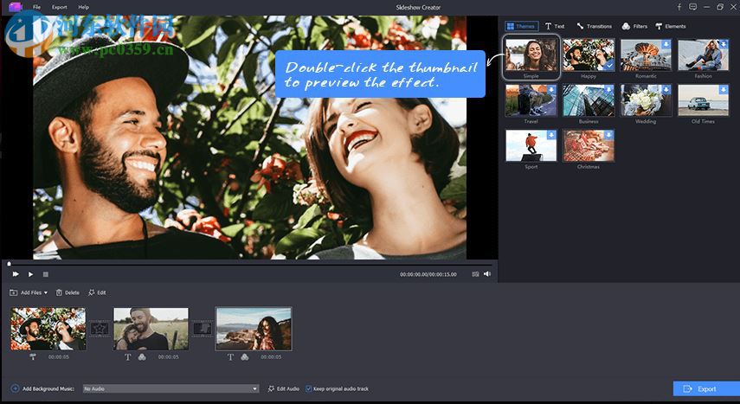Download the Old Times theme via its arrow icon
740x404 pixels.
pyautogui.click(x=724, y=89)
